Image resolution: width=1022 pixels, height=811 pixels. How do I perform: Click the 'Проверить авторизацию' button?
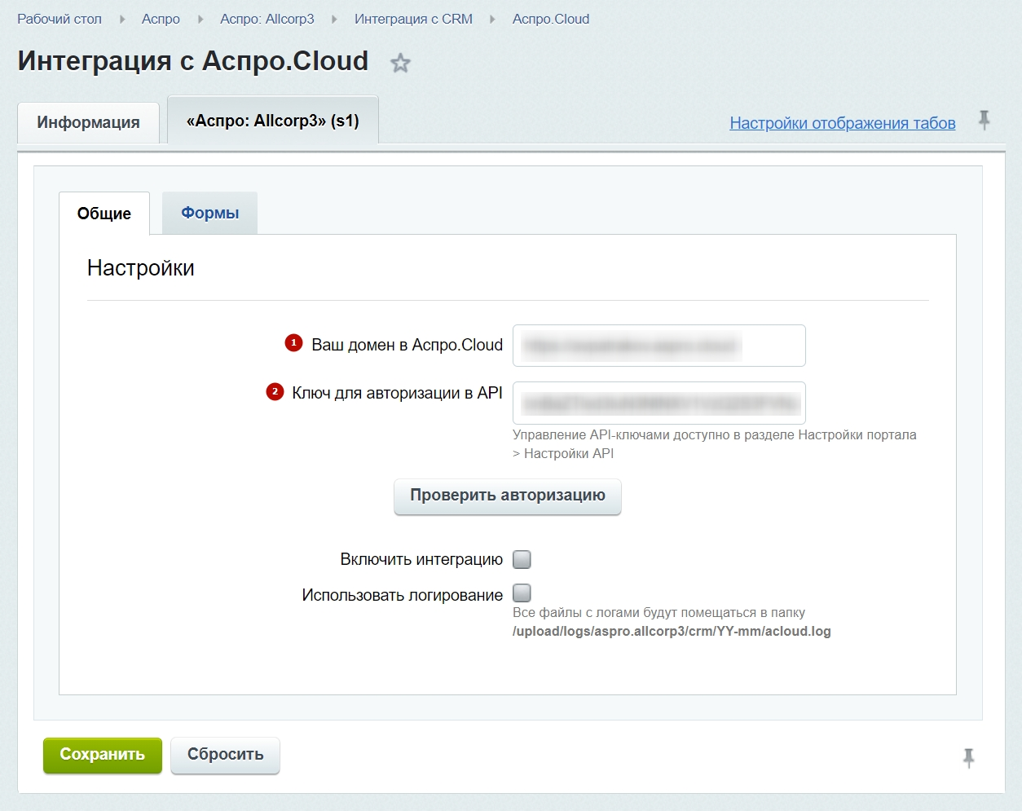(x=508, y=496)
